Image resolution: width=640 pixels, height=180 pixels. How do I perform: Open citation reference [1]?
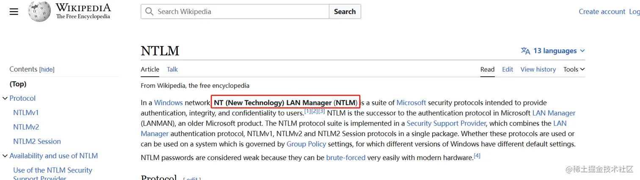point(308,111)
